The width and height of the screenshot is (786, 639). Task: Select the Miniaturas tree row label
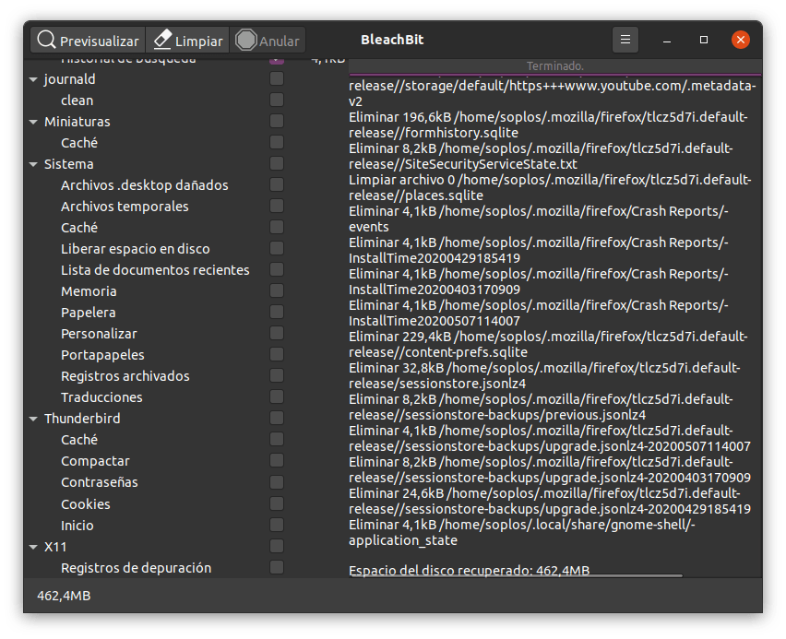tap(77, 122)
